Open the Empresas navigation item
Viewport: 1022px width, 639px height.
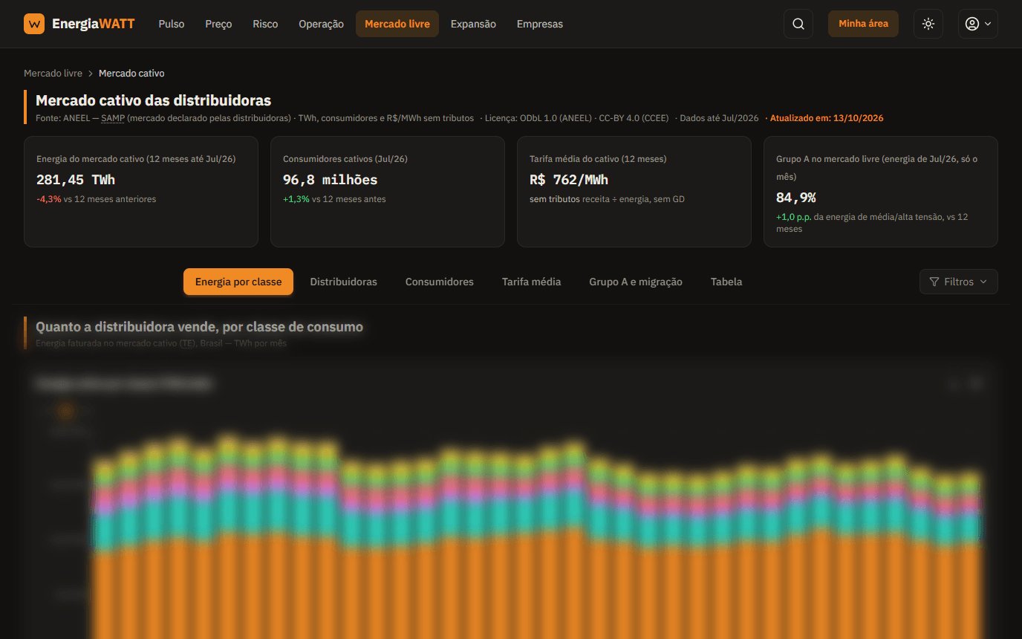540,24
